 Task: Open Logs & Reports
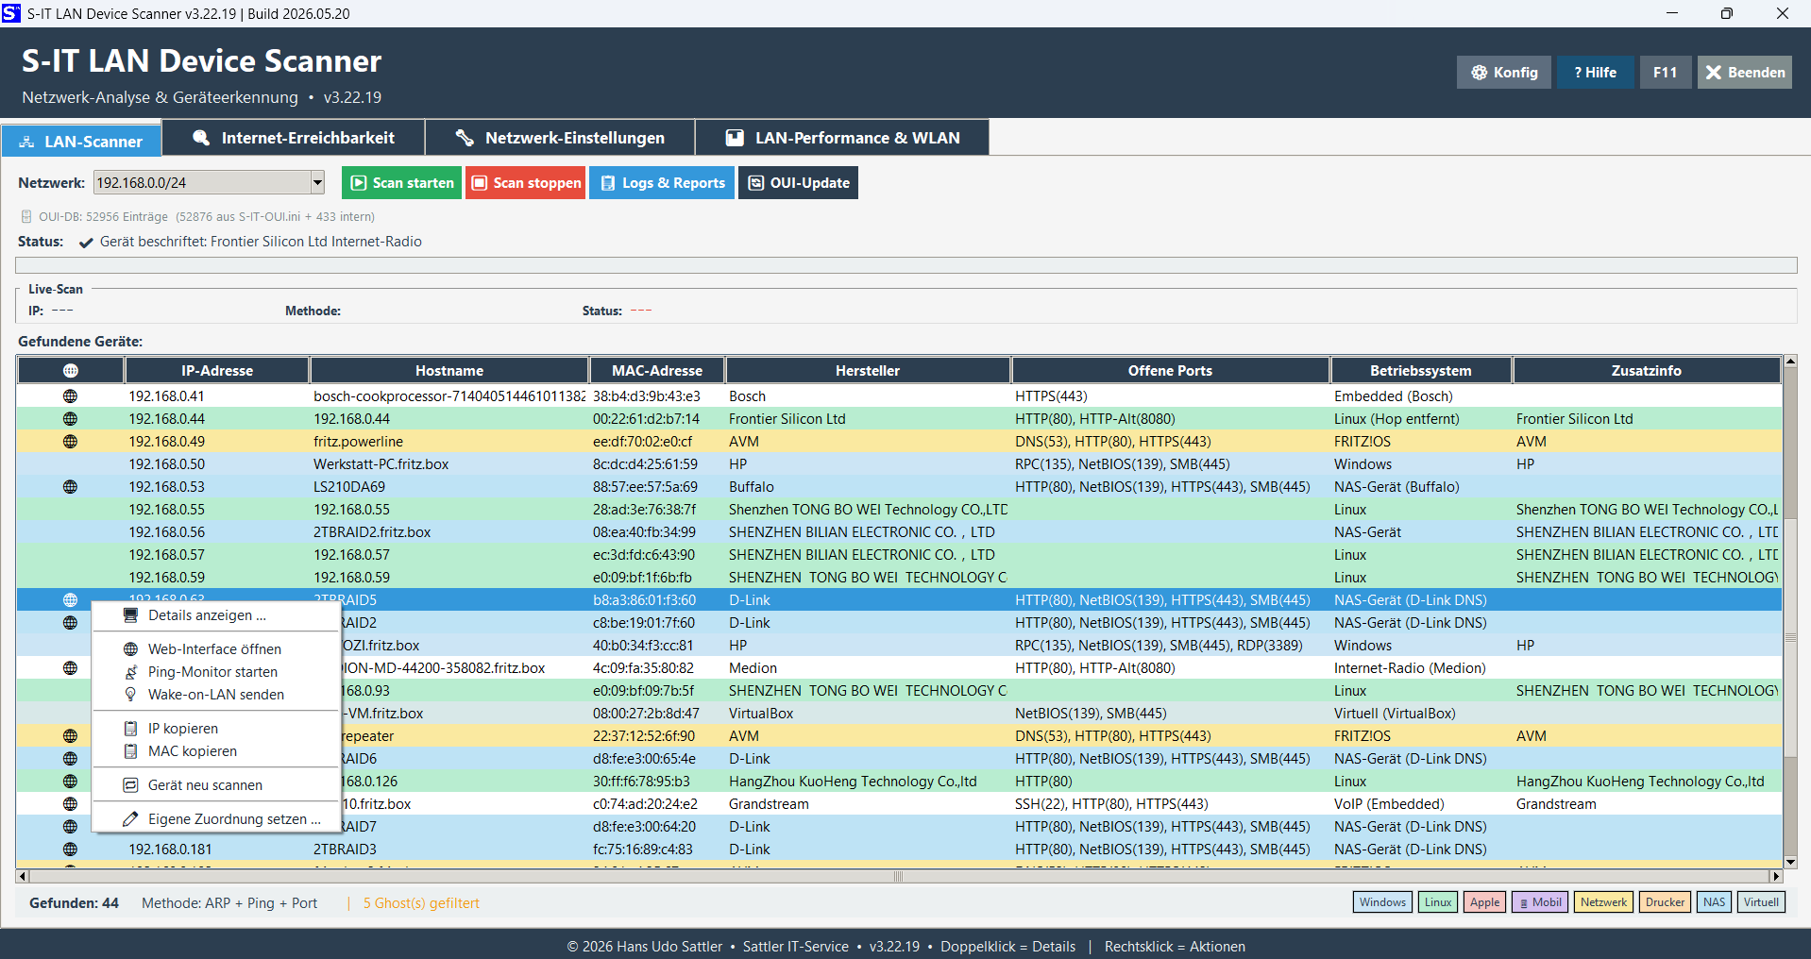pos(662,183)
